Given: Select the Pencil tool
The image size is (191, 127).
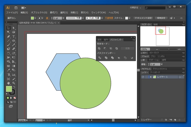Looking at the screenshot, I should [13, 45].
